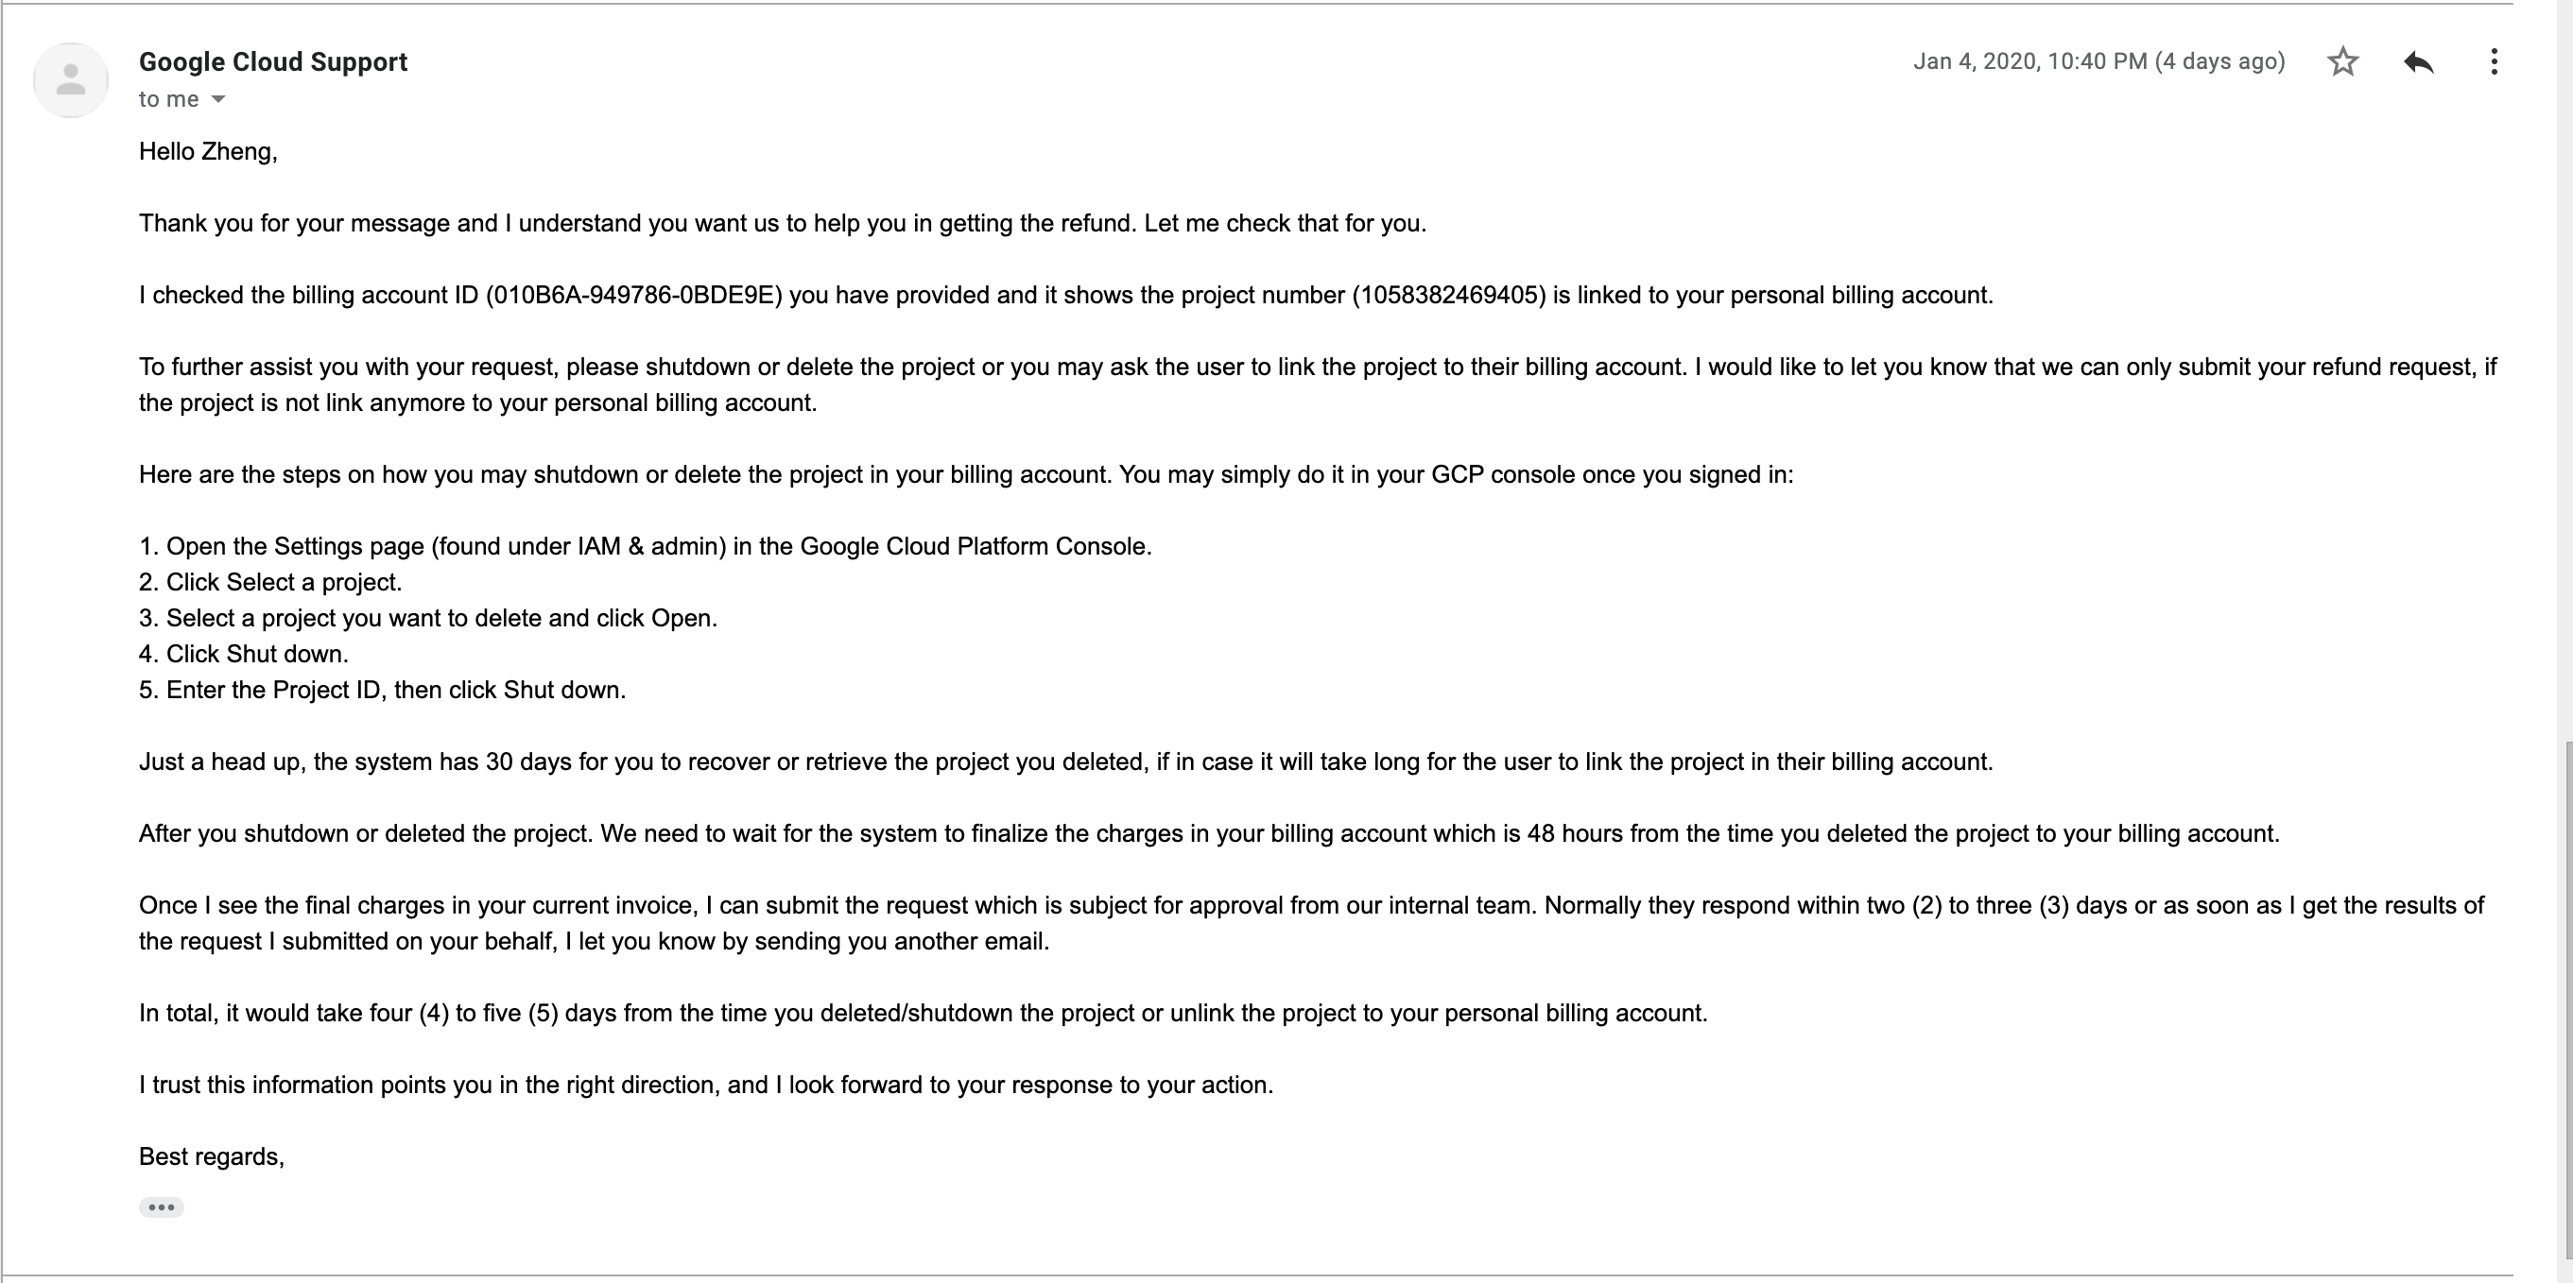This screenshot has width=2573, height=1283.
Task: Open the three-dot More options menu
Action: click(2495, 62)
